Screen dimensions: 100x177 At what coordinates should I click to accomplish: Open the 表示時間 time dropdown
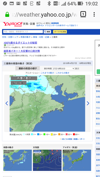63,69
